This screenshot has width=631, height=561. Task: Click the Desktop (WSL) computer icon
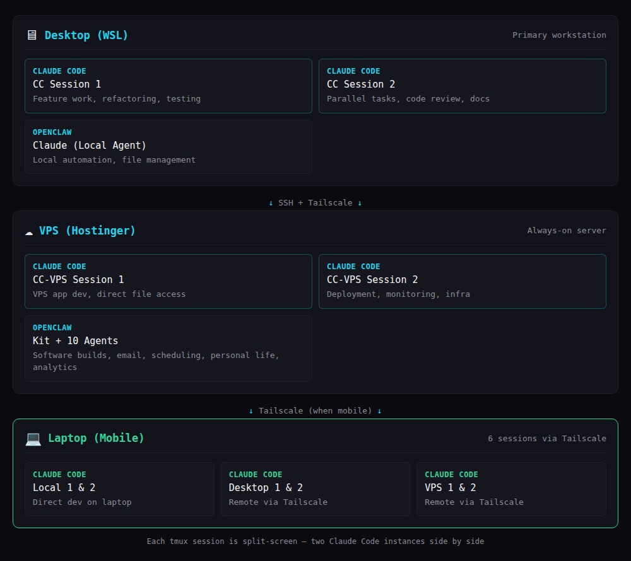click(31, 35)
